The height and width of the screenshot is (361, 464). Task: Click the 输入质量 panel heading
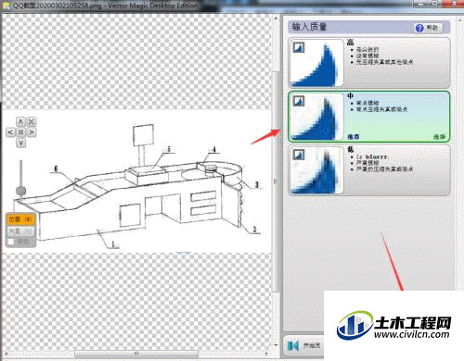(x=309, y=27)
